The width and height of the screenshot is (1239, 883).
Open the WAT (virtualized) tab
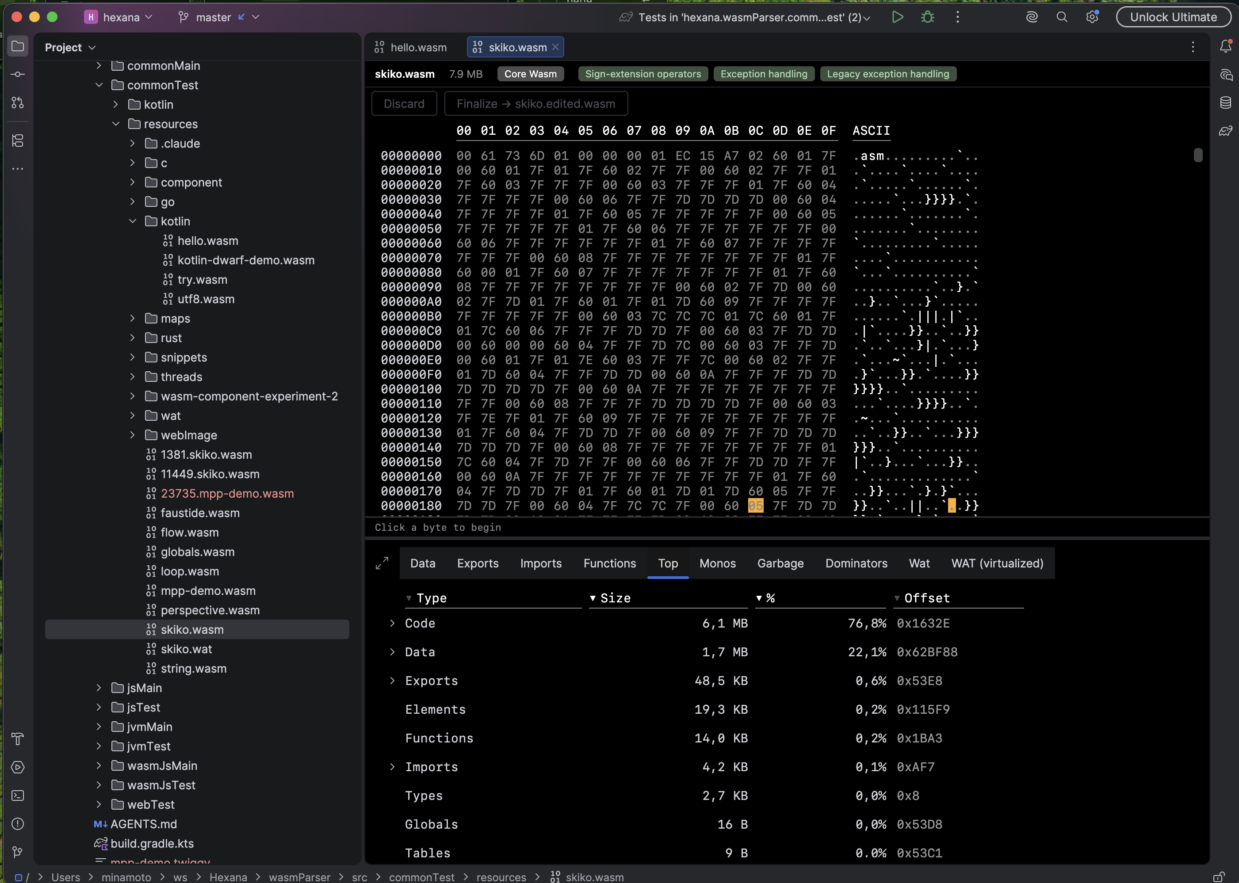tap(997, 563)
